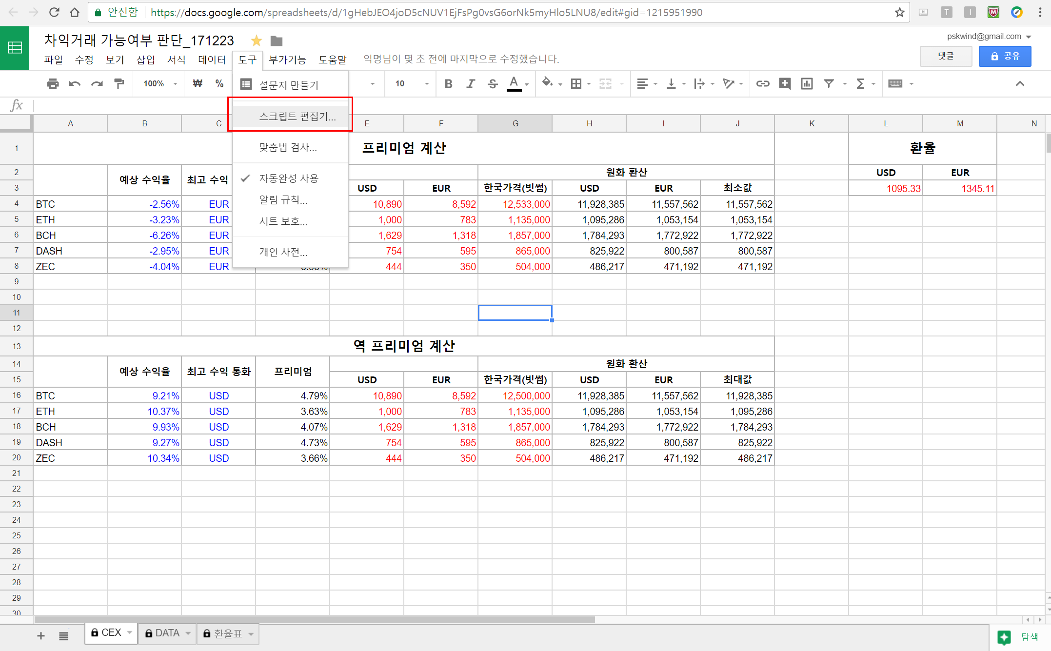Screen dimensions: 1051x651
Task: Open the DATA sheet tab dropdown
Action: (x=188, y=633)
